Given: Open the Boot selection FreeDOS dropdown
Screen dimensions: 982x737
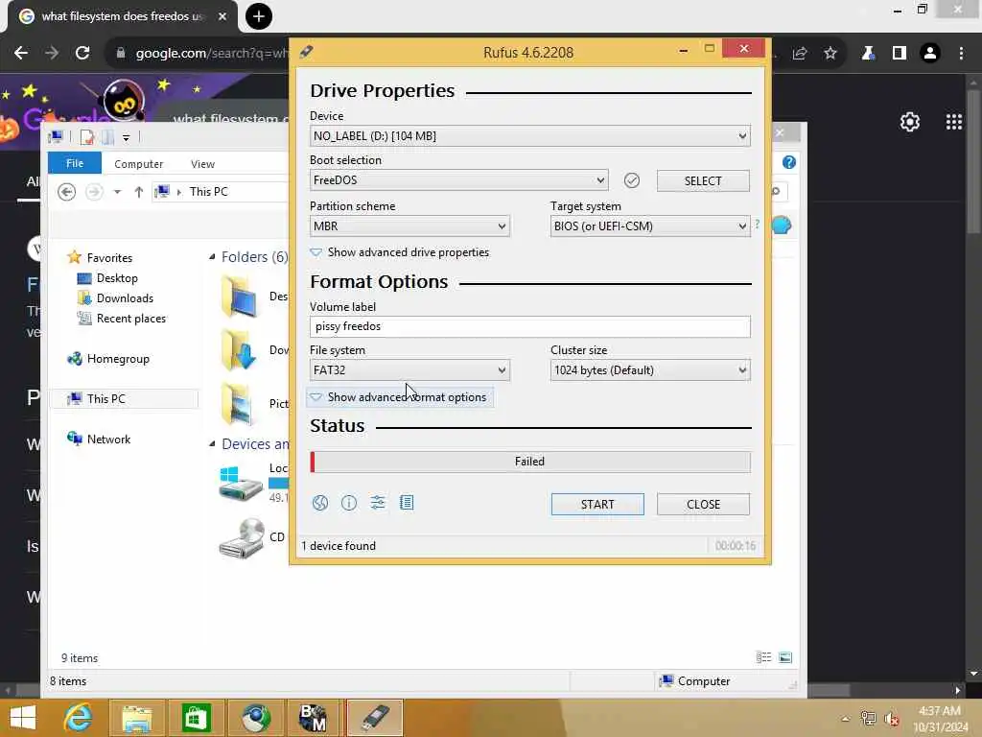Looking at the screenshot, I should (459, 180).
